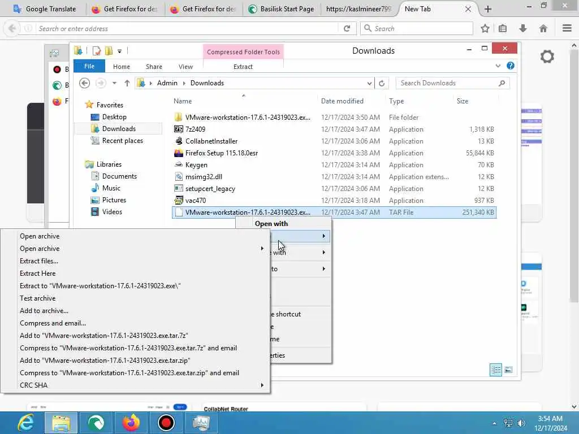
Task: Open the Home ribbon tab
Action: tap(122, 67)
